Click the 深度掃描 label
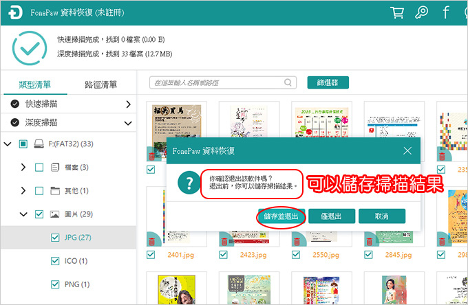The width and height of the screenshot is (468, 305). 41,122
